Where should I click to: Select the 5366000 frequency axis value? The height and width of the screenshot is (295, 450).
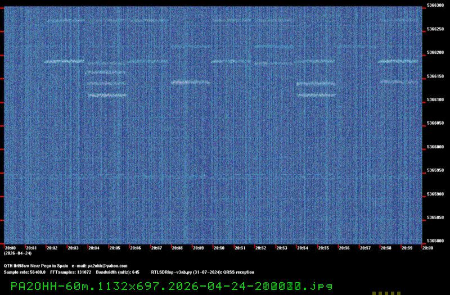[435, 147]
